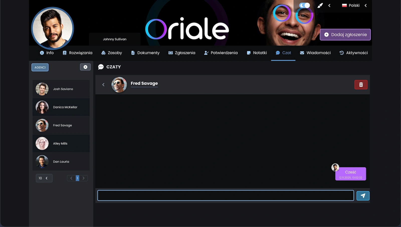Click the avatar next to the Cześć message

(335, 167)
